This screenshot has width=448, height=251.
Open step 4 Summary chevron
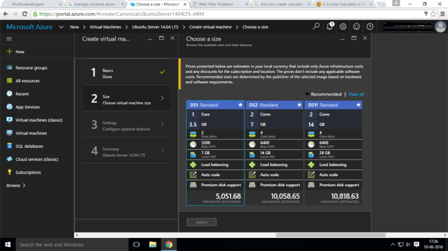(x=162, y=151)
